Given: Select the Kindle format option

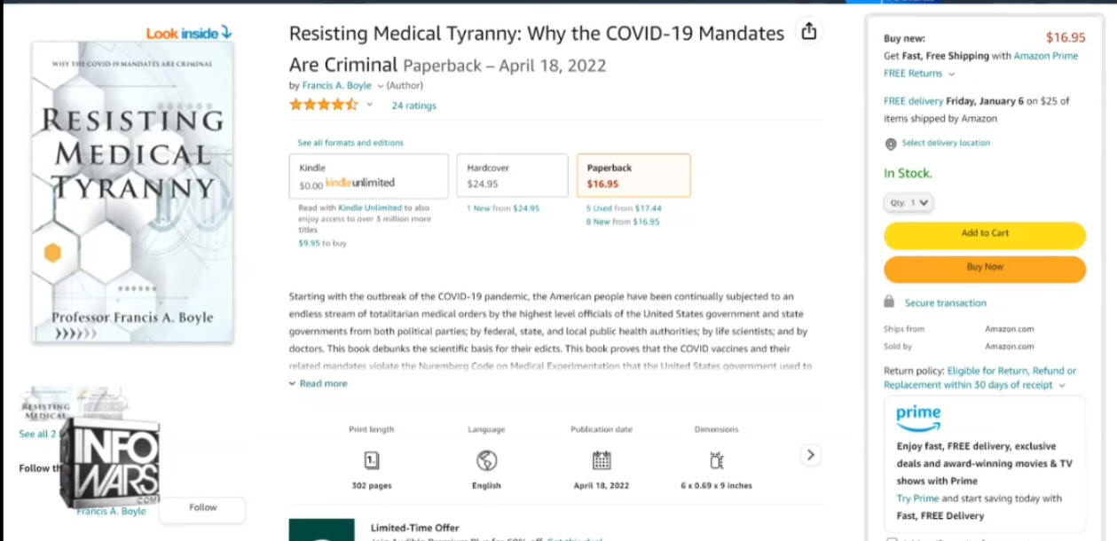Looking at the screenshot, I should click(368, 176).
